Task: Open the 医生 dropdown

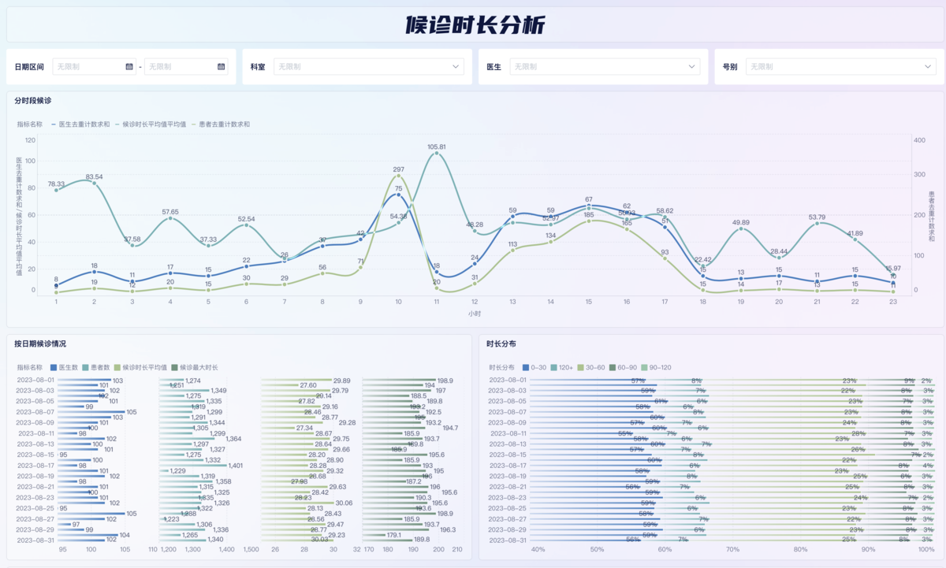Action: coord(605,67)
